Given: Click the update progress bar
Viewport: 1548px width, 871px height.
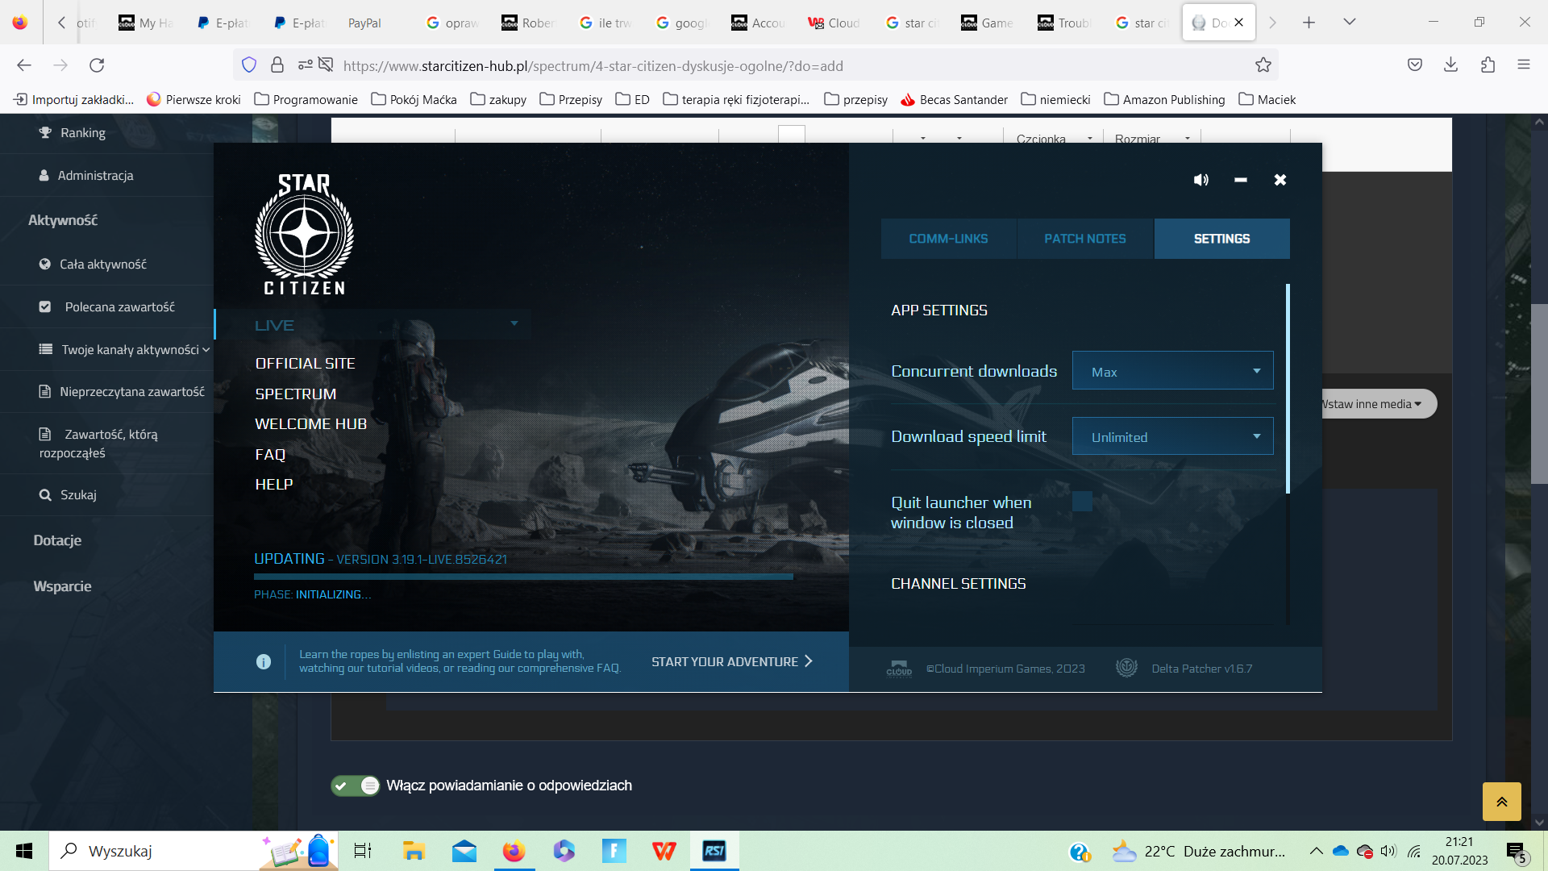Looking at the screenshot, I should click(x=523, y=577).
